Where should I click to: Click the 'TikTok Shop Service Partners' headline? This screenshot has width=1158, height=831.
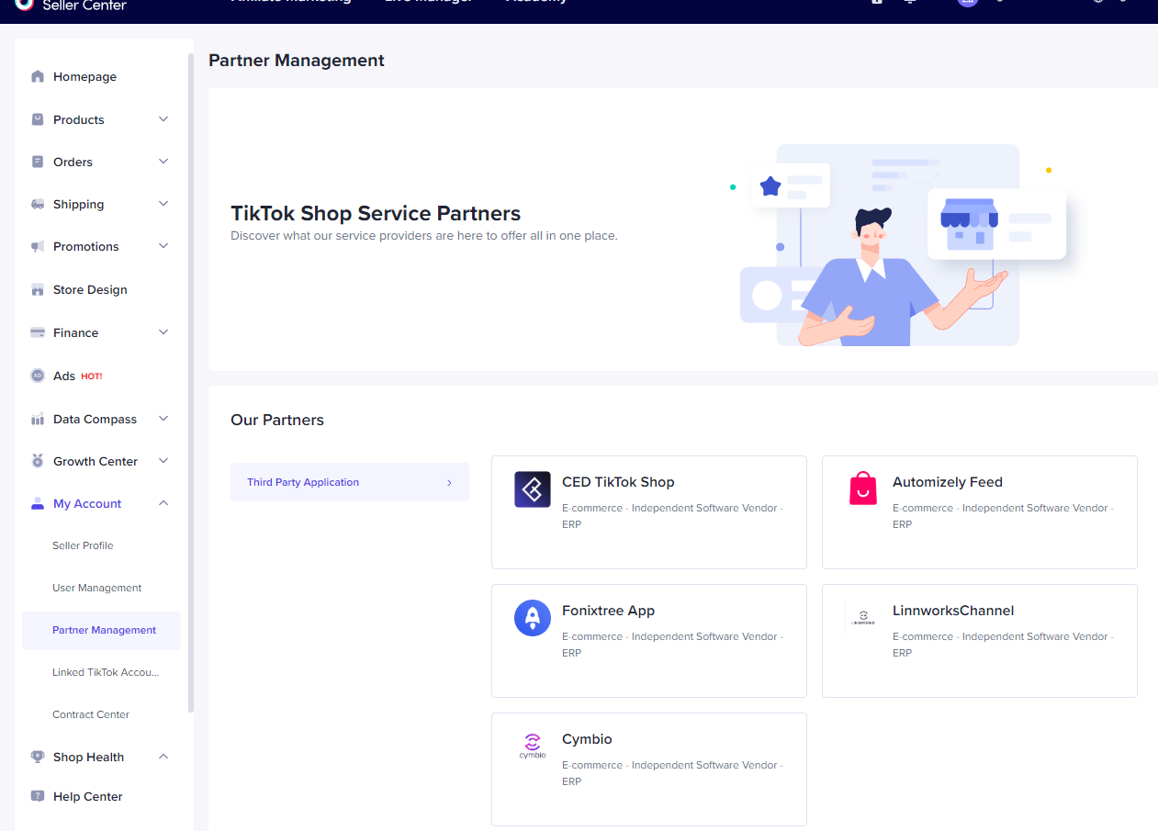[x=376, y=213]
